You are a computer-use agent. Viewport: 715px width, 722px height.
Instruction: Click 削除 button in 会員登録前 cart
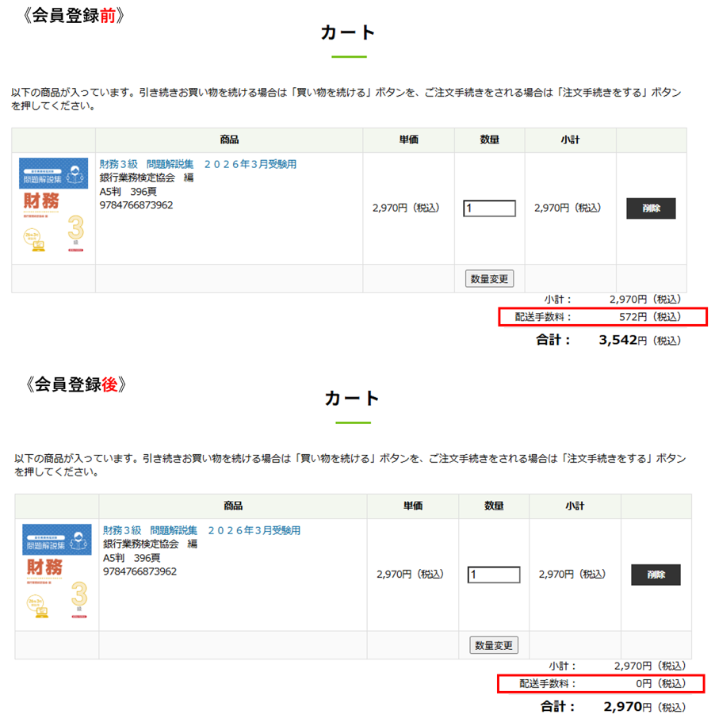coord(651,208)
